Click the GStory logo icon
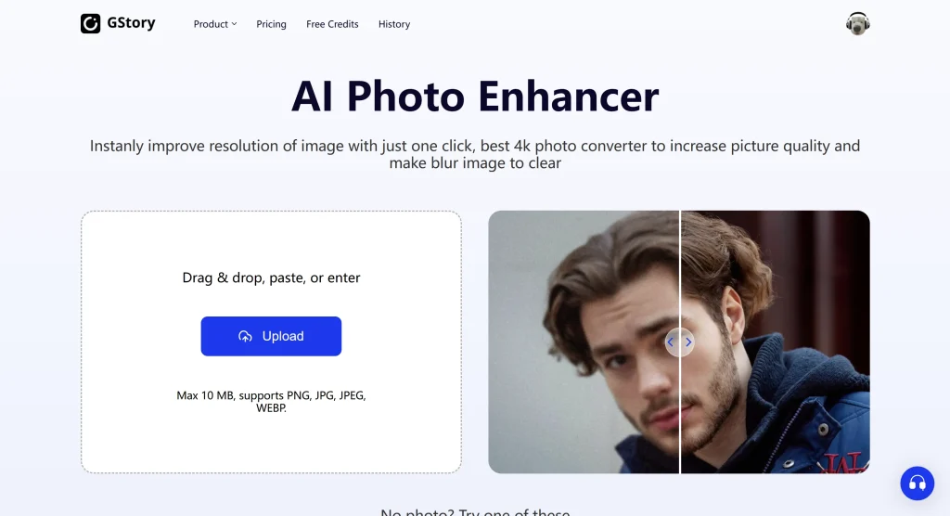Image resolution: width=950 pixels, height=516 pixels. [x=90, y=23]
